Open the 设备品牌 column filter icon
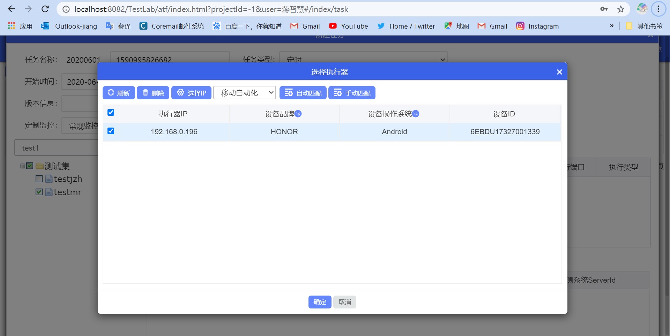Image resolution: width=670 pixels, height=336 pixels. pyautogui.click(x=299, y=114)
